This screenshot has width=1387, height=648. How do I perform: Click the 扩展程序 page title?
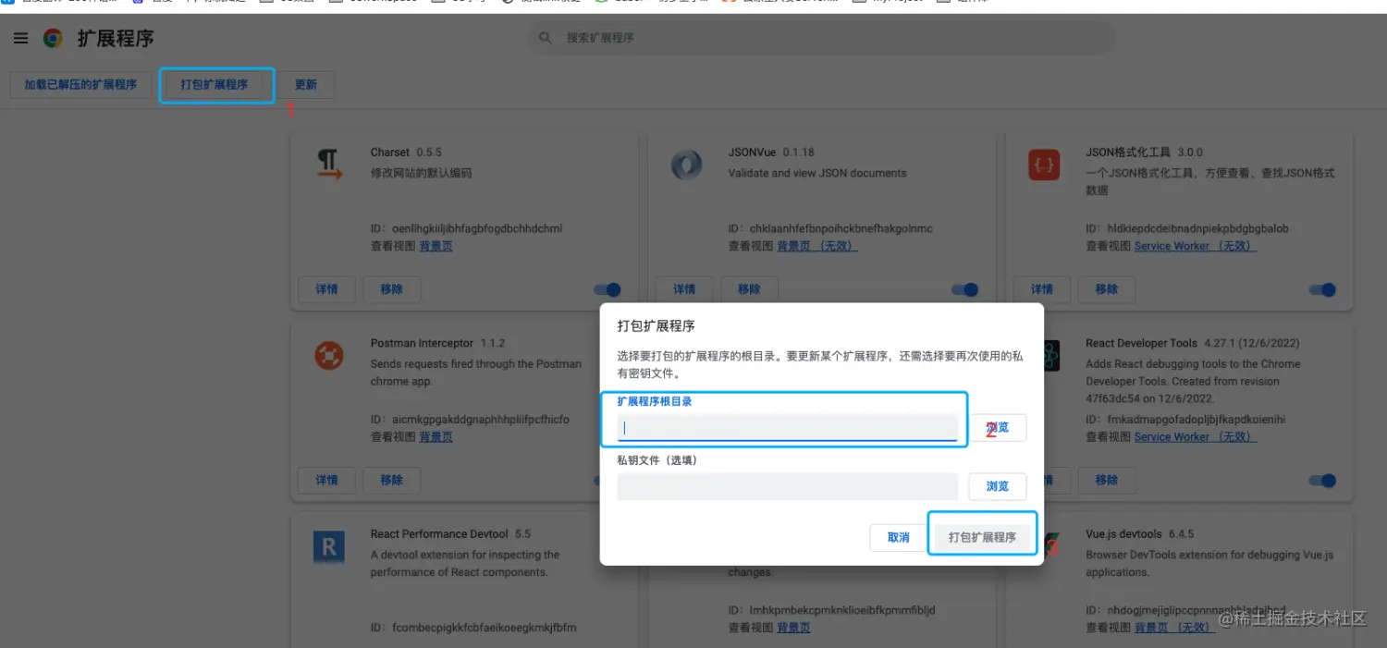pyautogui.click(x=116, y=39)
